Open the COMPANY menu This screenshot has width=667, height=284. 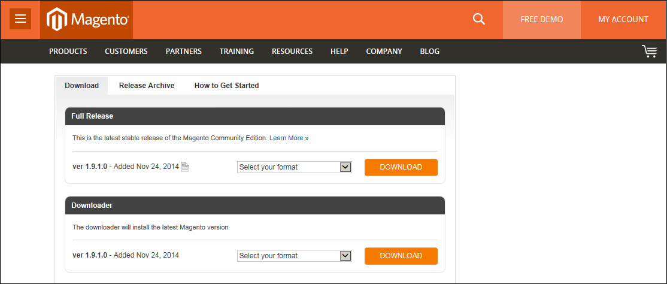click(384, 52)
